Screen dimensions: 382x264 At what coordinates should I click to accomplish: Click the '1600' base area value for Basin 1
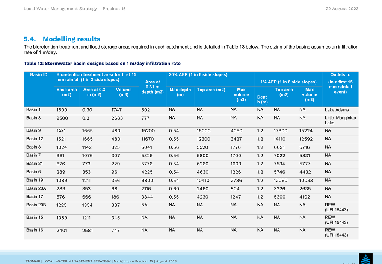(62, 110)
